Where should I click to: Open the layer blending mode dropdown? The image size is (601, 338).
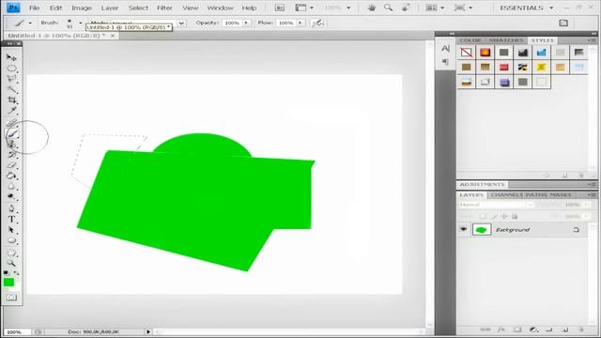(x=497, y=205)
